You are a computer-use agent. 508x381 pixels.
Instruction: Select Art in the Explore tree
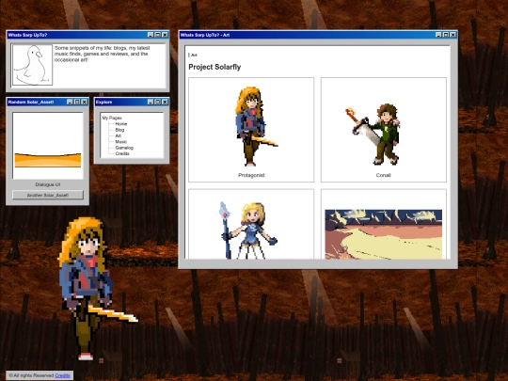[118, 135]
